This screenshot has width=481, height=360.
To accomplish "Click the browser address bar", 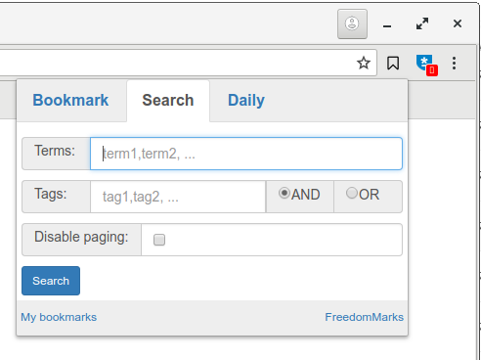I will (x=176, y=63).
